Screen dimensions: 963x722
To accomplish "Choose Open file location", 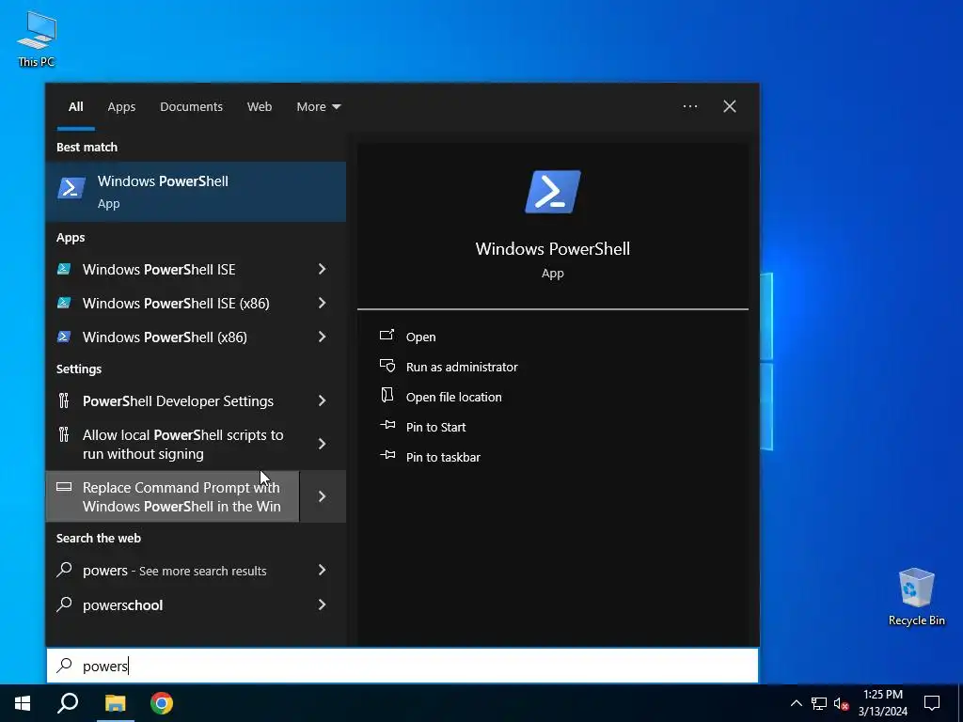I will click(x=454, y=397).
